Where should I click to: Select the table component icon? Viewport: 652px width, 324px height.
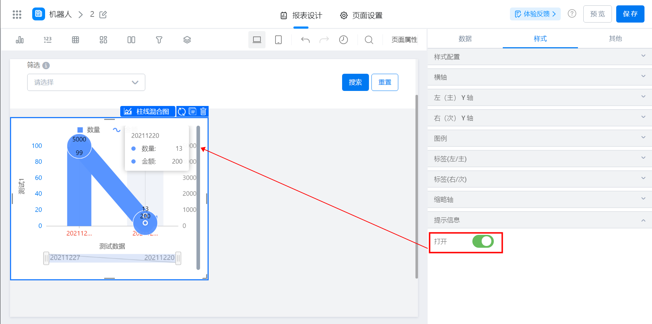76,40
